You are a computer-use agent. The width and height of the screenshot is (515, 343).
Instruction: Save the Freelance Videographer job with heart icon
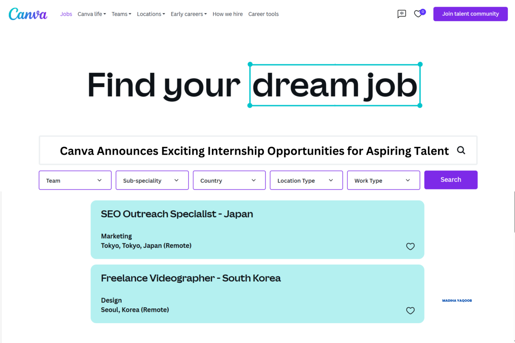tap(410, 310)
